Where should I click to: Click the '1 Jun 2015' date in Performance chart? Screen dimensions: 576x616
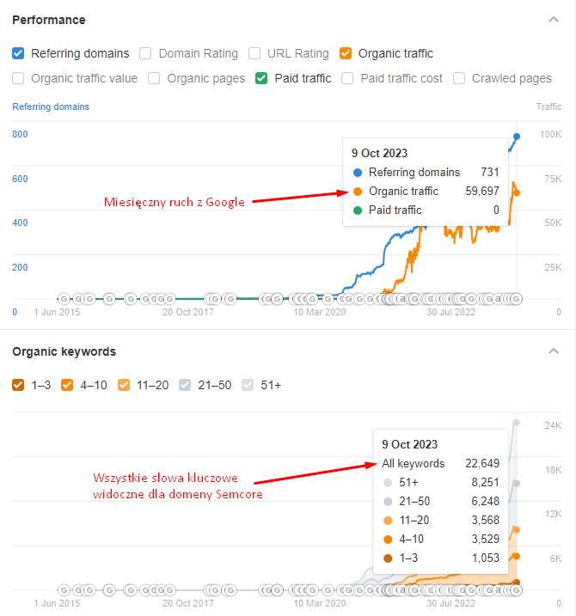coord(57,313)
